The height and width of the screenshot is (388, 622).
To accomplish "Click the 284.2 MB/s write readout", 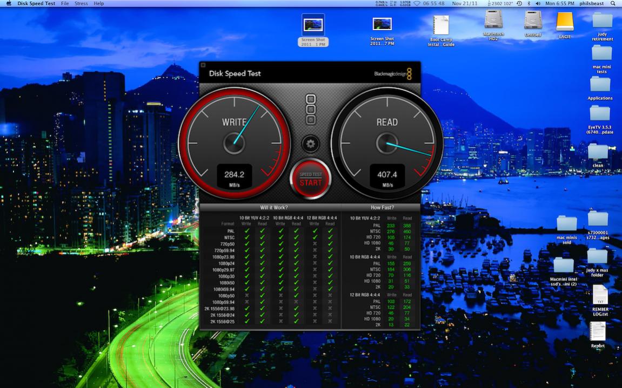I will 234,177.
